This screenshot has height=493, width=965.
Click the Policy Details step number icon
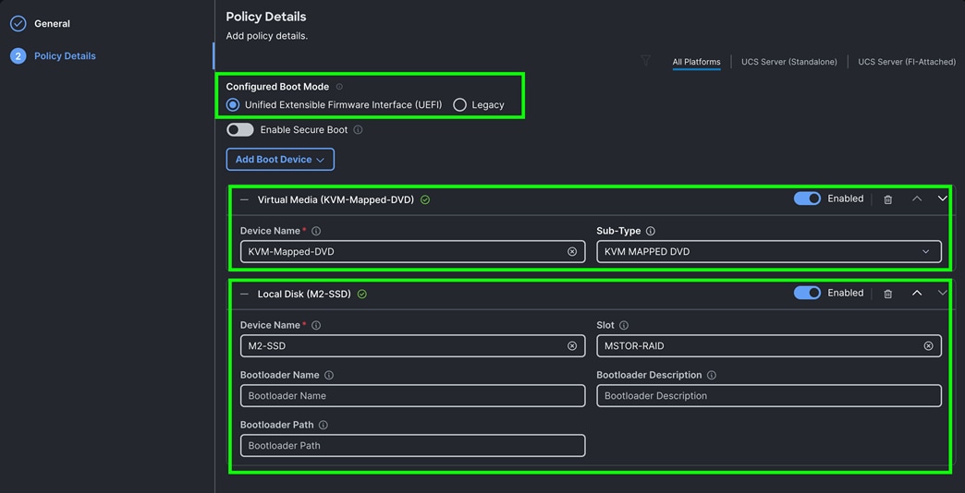(18, 56)
